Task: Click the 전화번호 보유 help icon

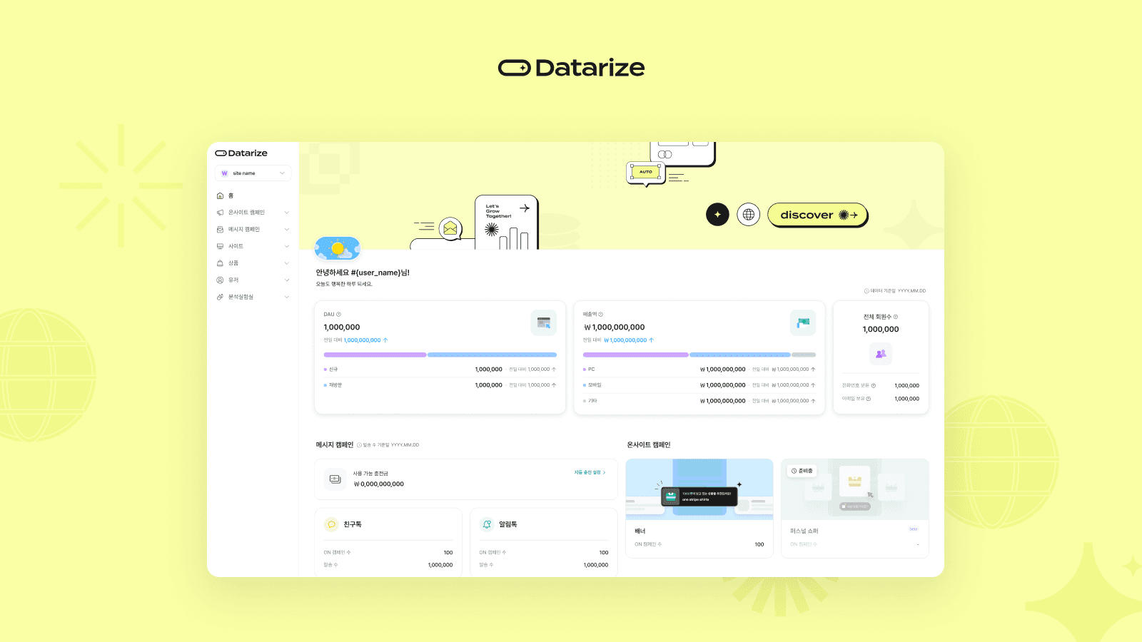Action: (x=874, y=385)
